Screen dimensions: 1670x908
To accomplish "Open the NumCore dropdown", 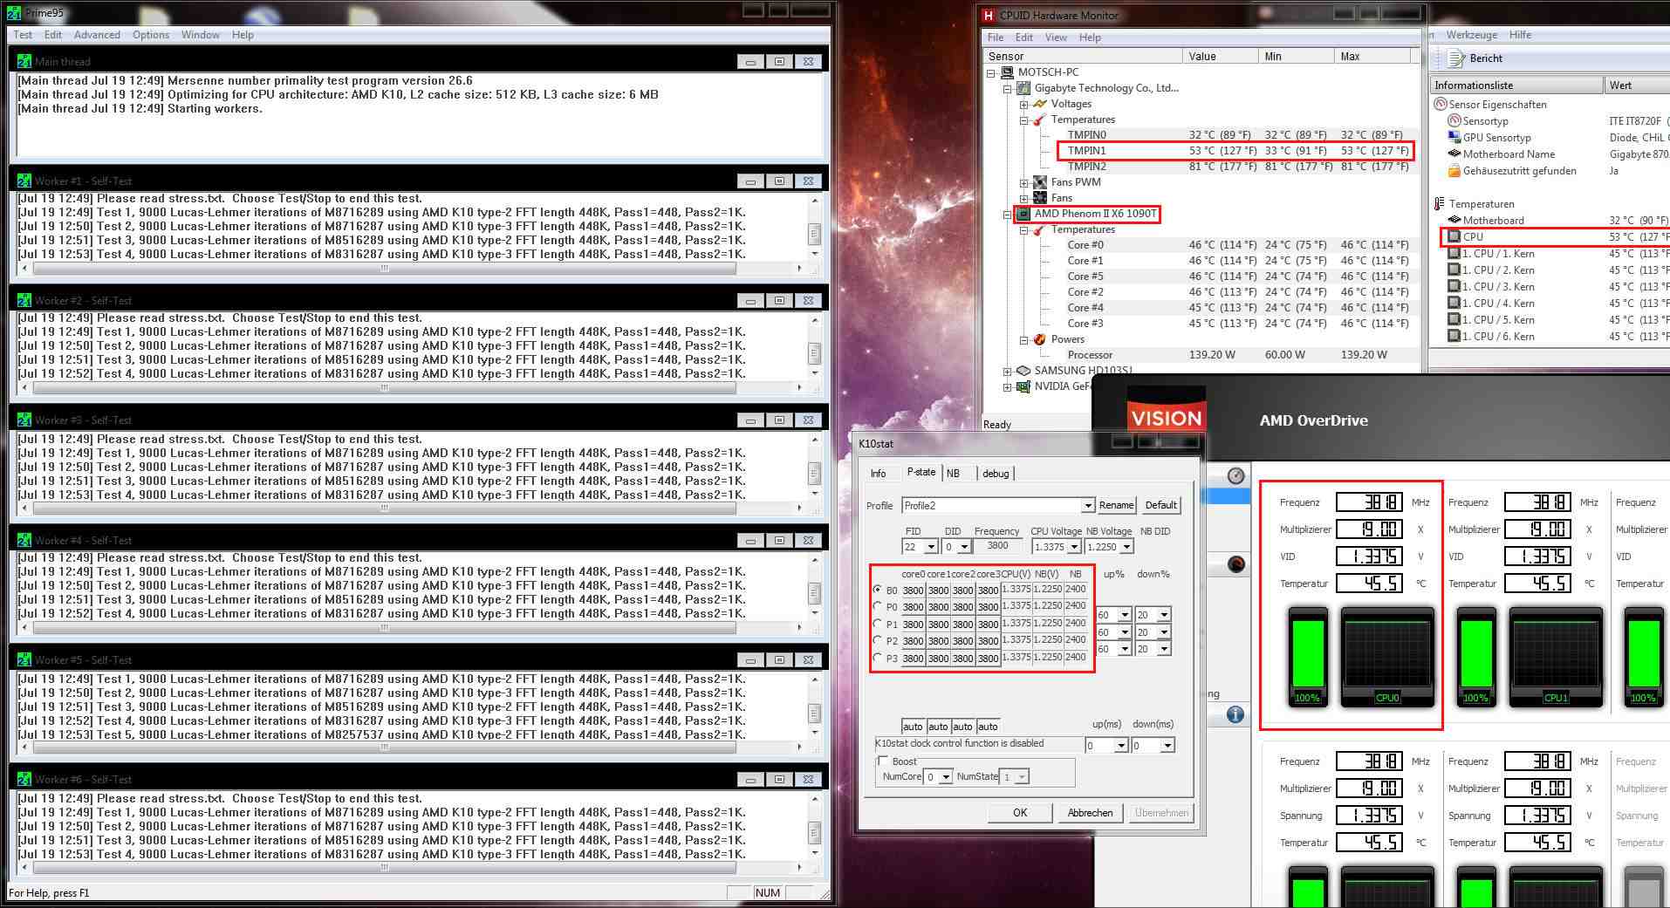I will [x=946, y=777].
